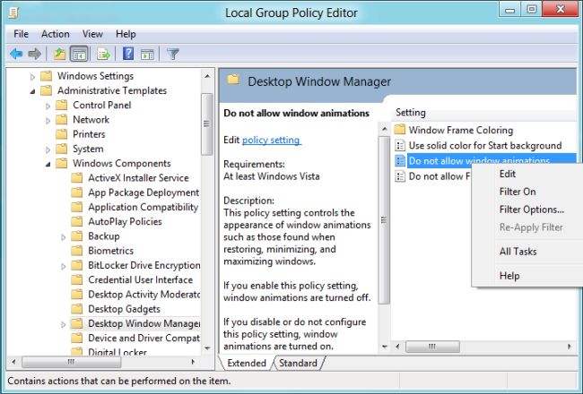Expand the Network node
Image resolution: width=583 pixels, height=394 pixels.
point(48,120)
